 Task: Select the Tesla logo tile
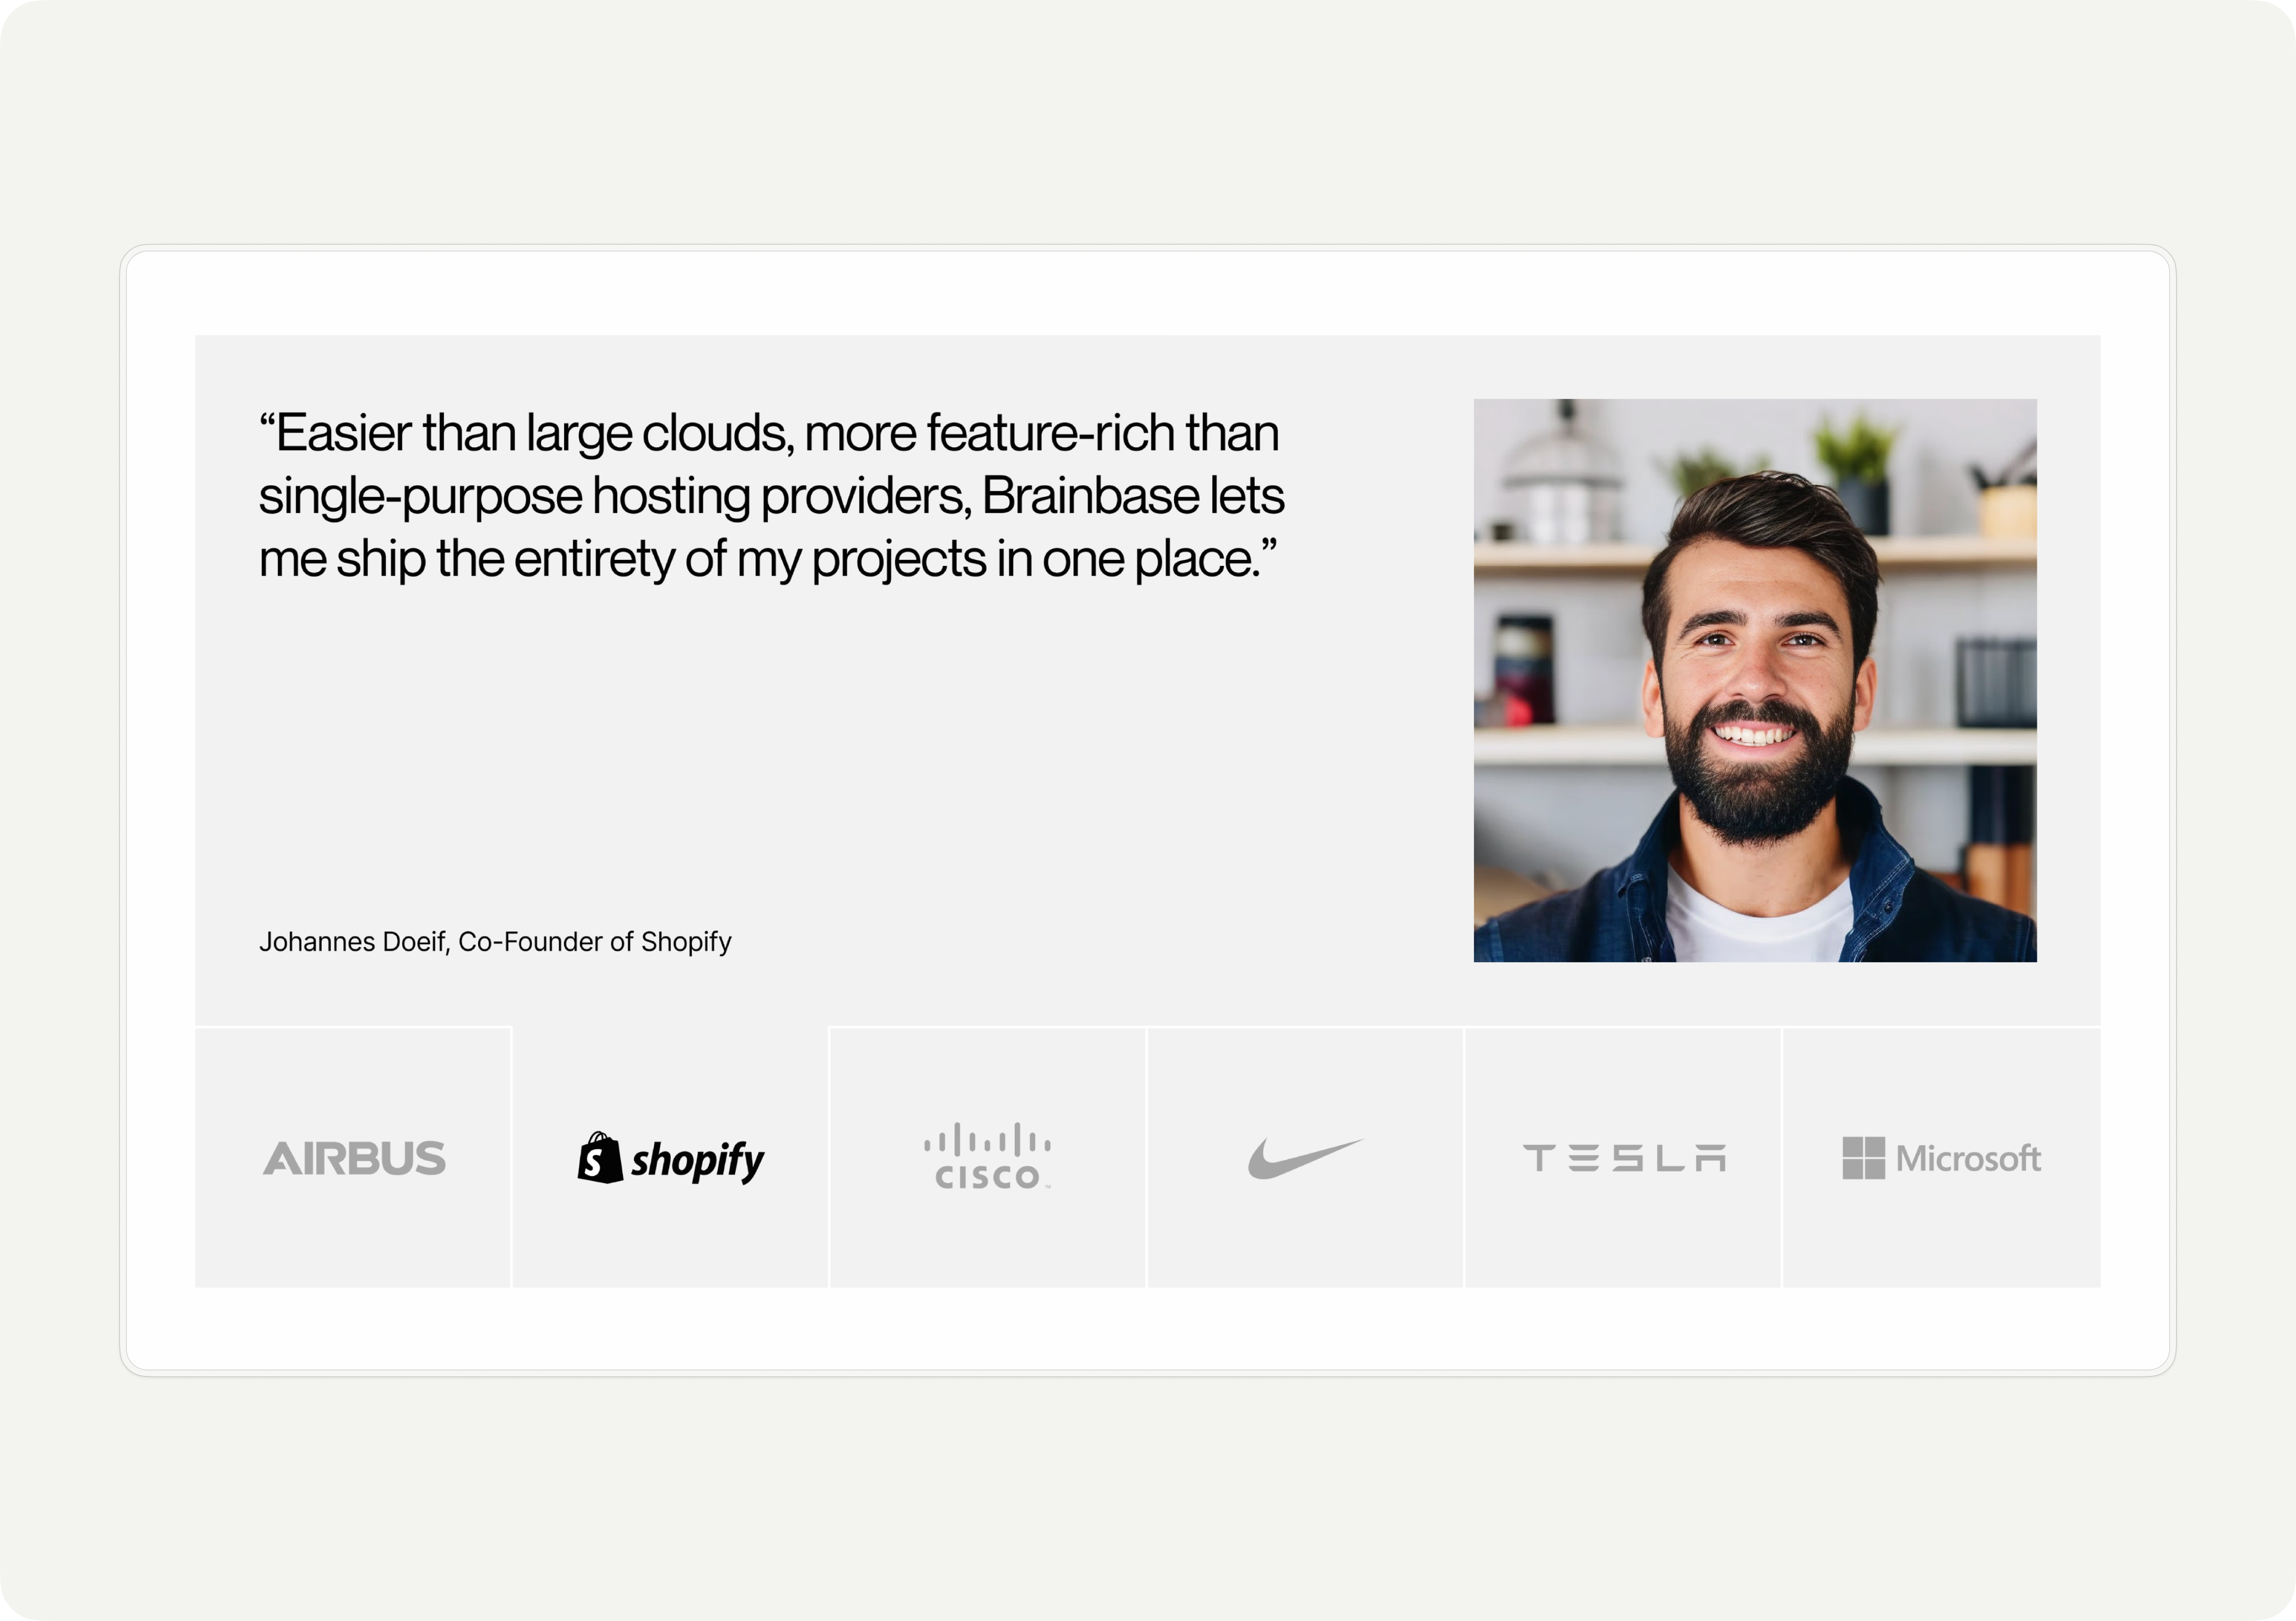(1623, 1157)
